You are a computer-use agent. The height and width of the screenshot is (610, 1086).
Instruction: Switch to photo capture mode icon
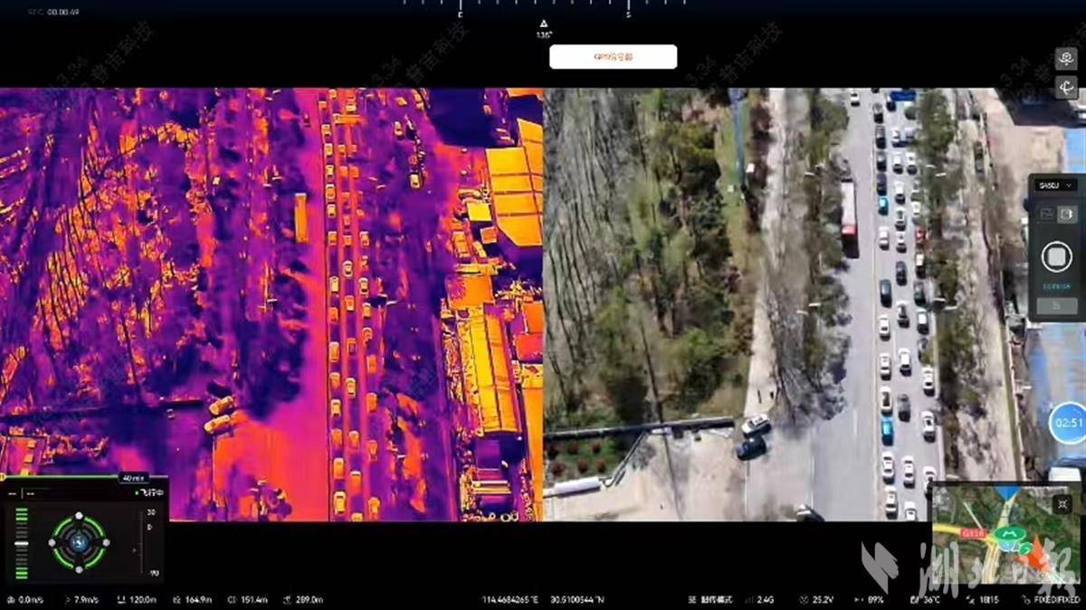(1046, 214)
